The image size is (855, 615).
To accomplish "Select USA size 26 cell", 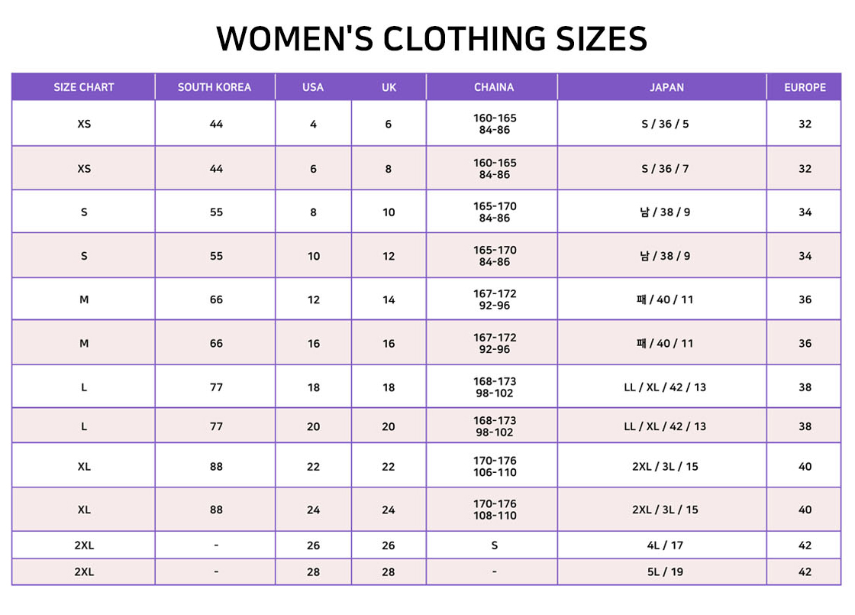I will pyautogui.click(x=313, y=545).
